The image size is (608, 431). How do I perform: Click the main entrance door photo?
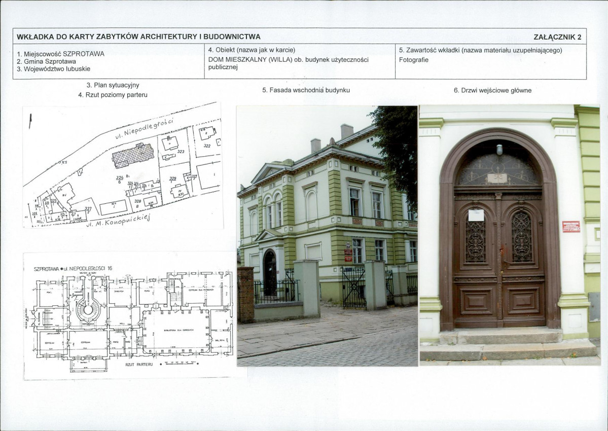(x=510, y=235)
